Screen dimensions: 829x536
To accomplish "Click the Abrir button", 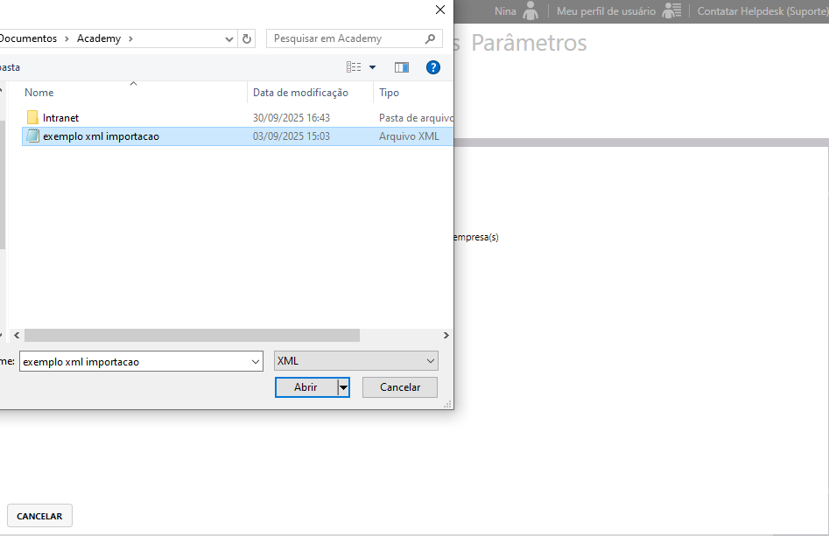I will [x=306, y=386].
